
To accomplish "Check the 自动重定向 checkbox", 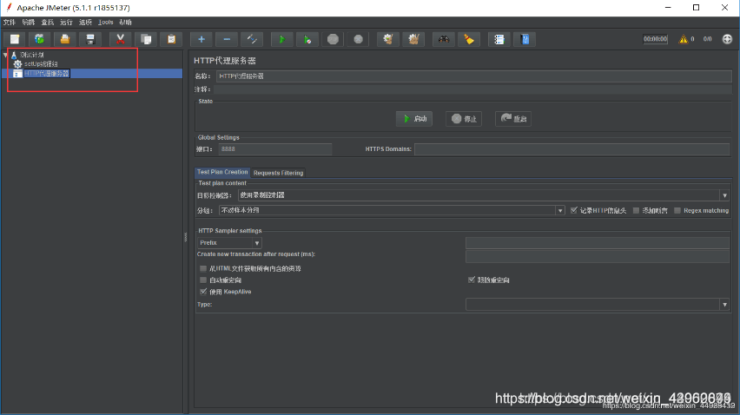I will [203, 280].
